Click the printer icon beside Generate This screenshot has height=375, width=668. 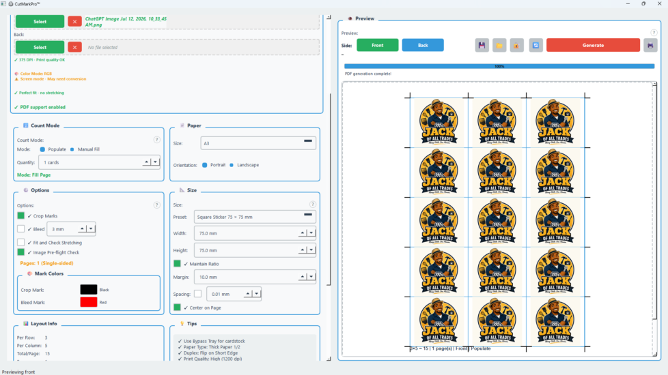click(x=650, y=45)
